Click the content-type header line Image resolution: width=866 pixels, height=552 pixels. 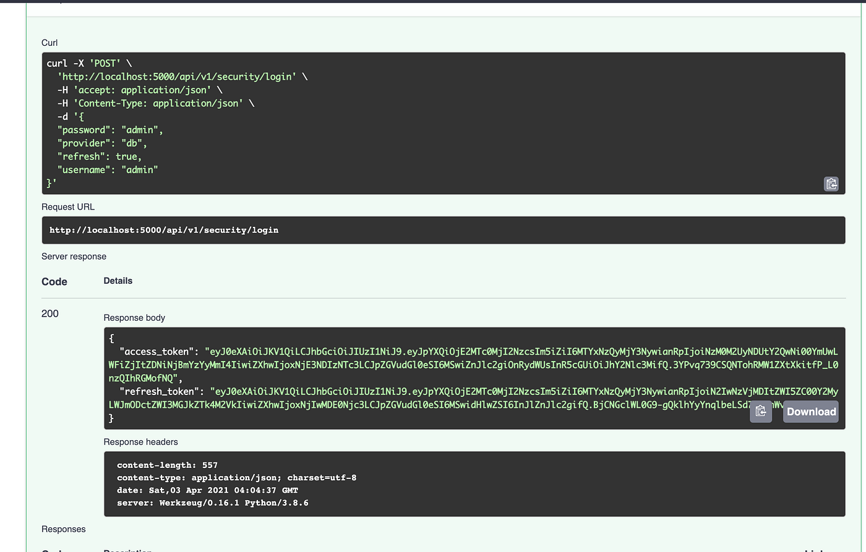click(x=236, y=477)
